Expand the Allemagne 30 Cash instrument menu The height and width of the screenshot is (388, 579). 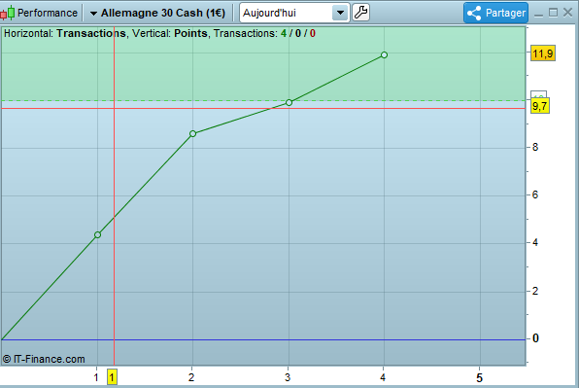coord(94,14)
